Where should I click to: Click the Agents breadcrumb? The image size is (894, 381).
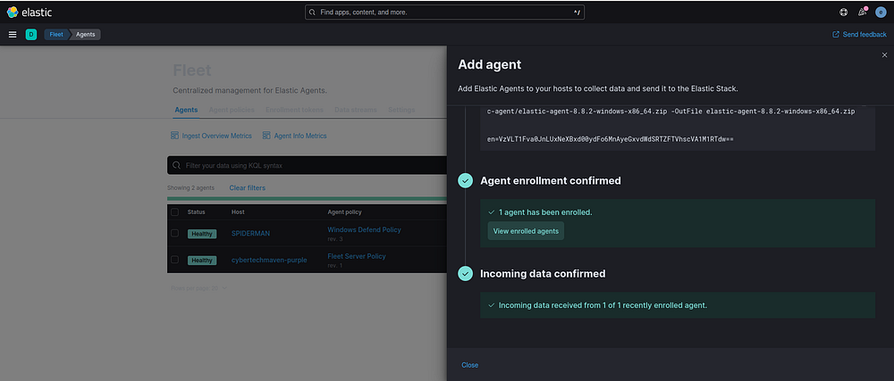pos(86,35)
